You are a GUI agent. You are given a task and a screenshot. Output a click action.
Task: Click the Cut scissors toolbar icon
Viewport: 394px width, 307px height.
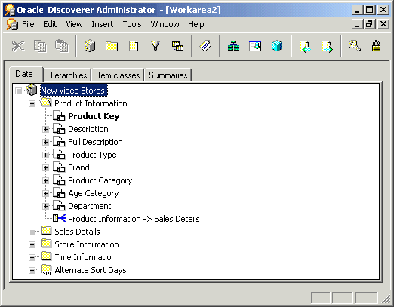[18, 46]
